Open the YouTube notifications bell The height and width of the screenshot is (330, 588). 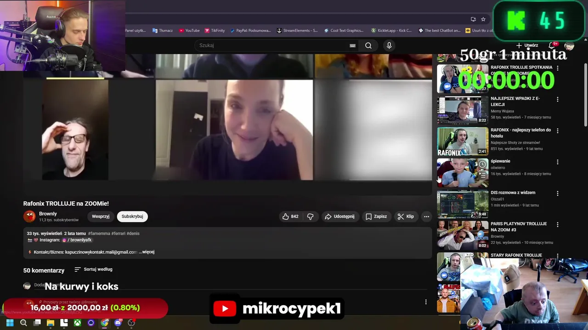(552, 45)
